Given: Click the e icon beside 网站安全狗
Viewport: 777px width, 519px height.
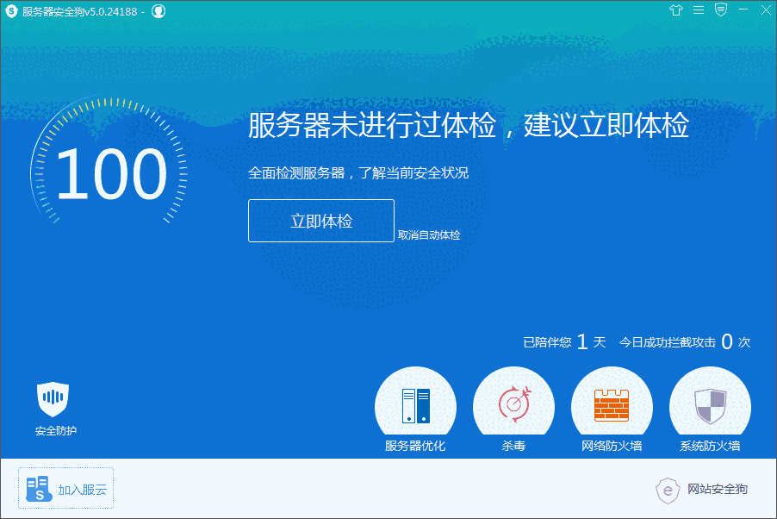Looking at the screenshot, I should [668, 491].
